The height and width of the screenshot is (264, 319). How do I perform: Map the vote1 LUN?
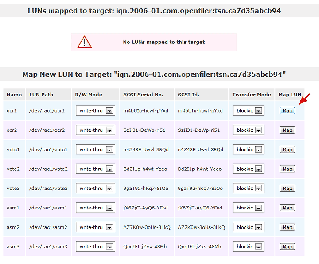[x=287, y=150]
